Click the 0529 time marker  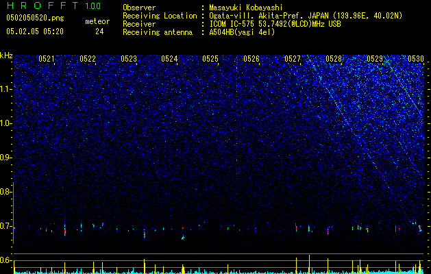pyautogui.click(x=375, y=59)
